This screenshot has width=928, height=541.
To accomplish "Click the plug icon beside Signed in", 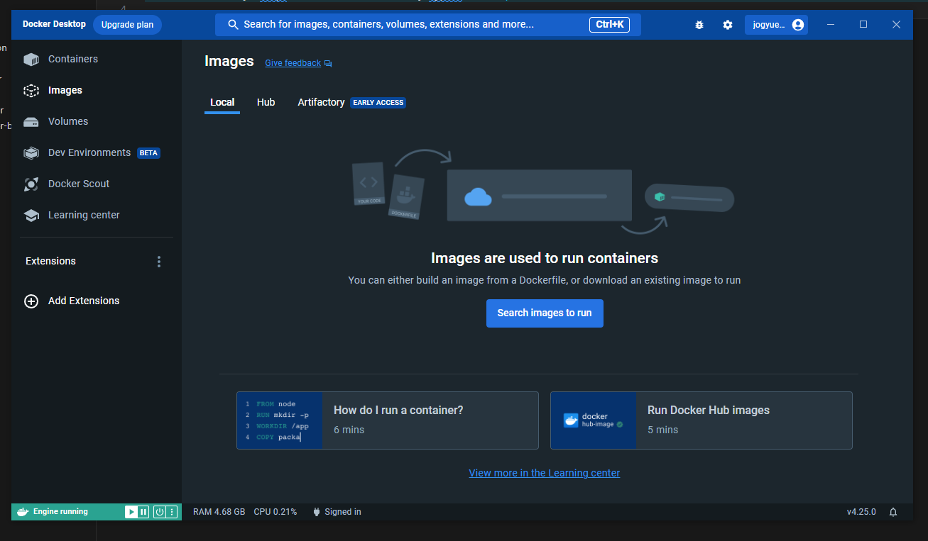I will pos(317,512).
